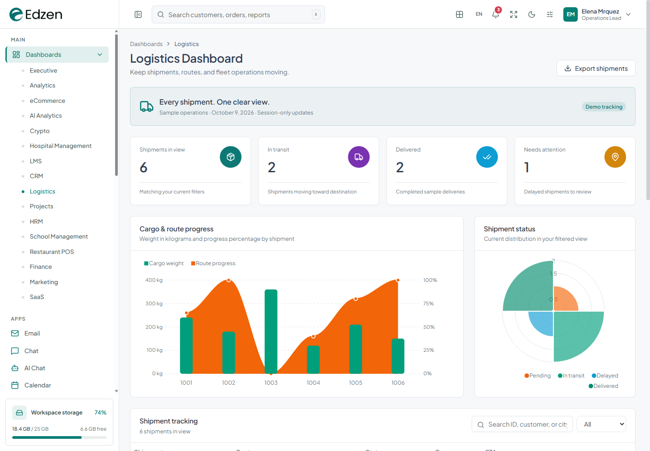
Task: Open Executive dashboard menu item
Action: coord(43,70)
